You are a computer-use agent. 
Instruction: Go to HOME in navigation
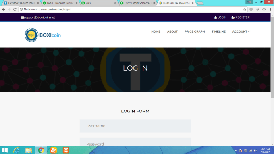156,31
